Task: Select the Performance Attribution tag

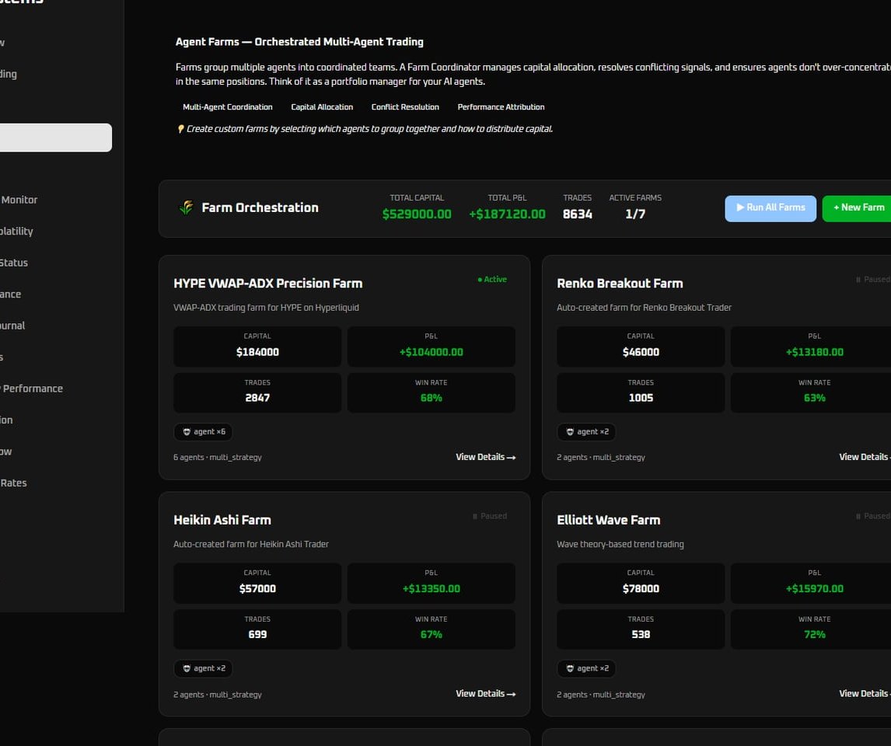Action: pos(501,107)
